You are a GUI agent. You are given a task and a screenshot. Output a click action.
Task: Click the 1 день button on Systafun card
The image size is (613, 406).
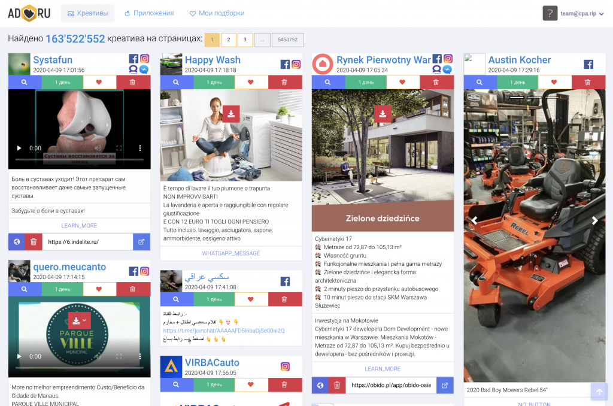coord(62,82)
